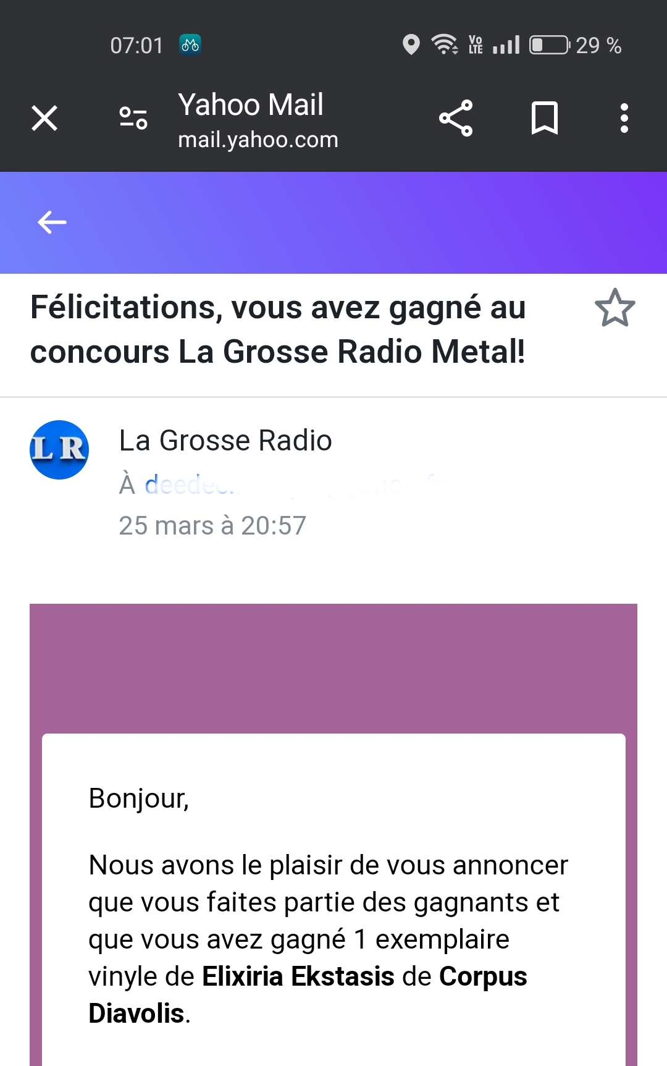Tap bold text Elixiria Ekstasis
Image resolution: width=667 pixels, height=1066 pixels.
click(x=298, y=976)
